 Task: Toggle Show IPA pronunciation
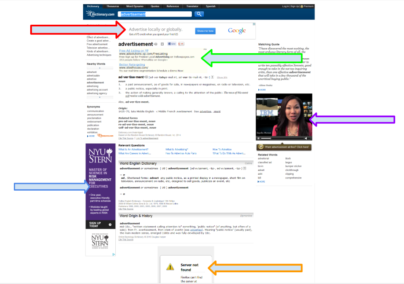pos(222,77)
